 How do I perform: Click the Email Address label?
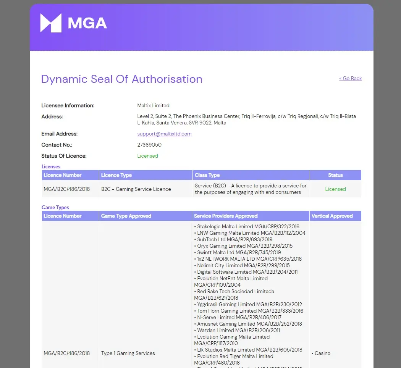[x=59, y=134]
